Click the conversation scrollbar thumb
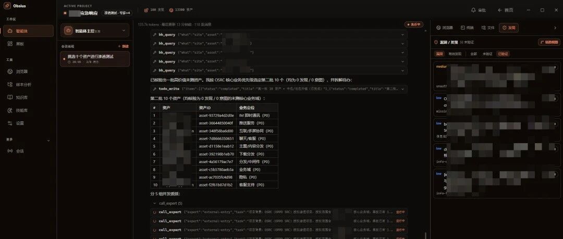The width and height of the screenshot is (563, 239). [x=425, y=235]
